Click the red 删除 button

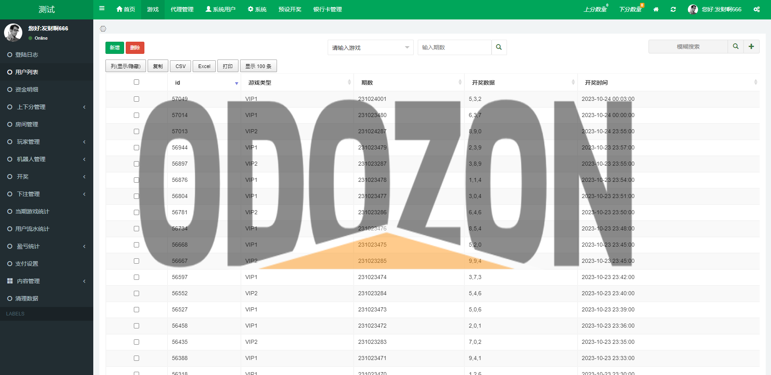135,48
